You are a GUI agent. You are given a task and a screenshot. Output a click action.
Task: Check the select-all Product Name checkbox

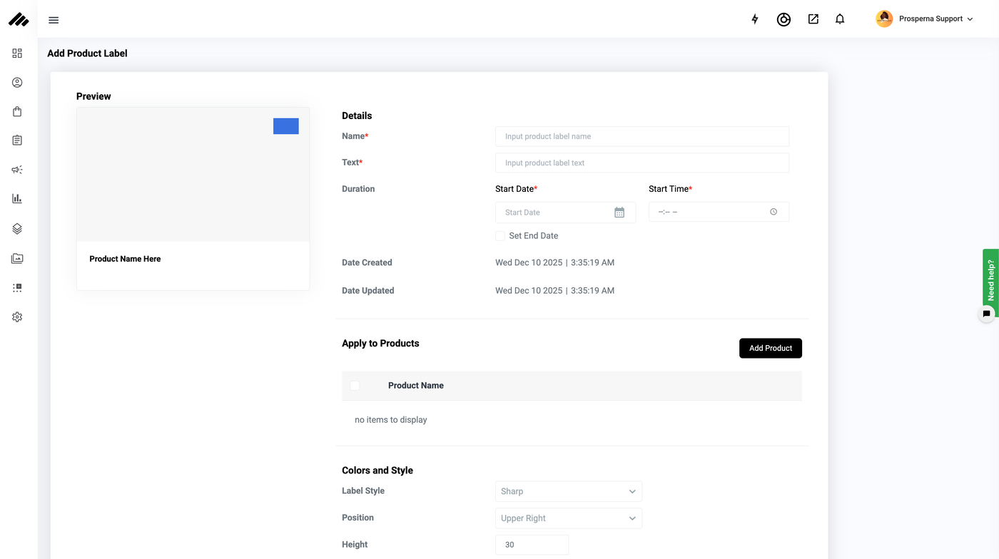point(355,386)
